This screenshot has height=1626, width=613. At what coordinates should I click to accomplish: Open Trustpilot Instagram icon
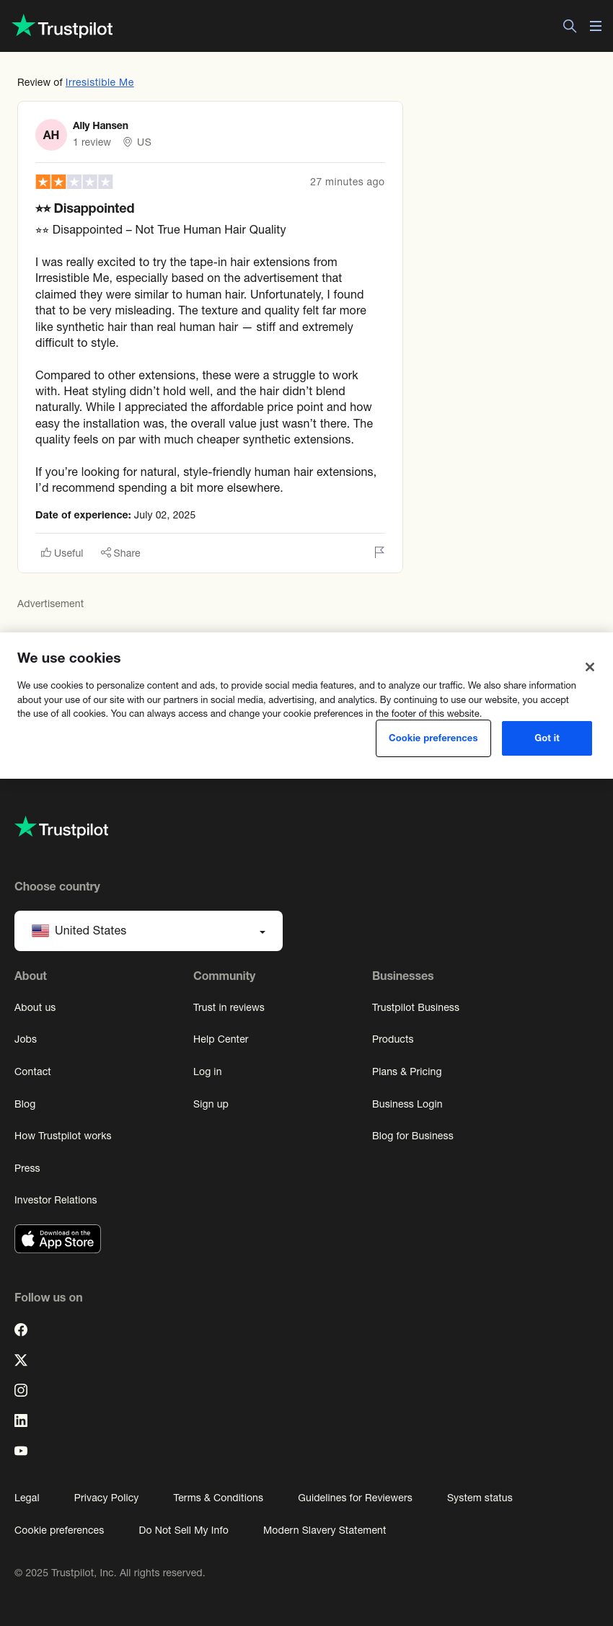21,1390
